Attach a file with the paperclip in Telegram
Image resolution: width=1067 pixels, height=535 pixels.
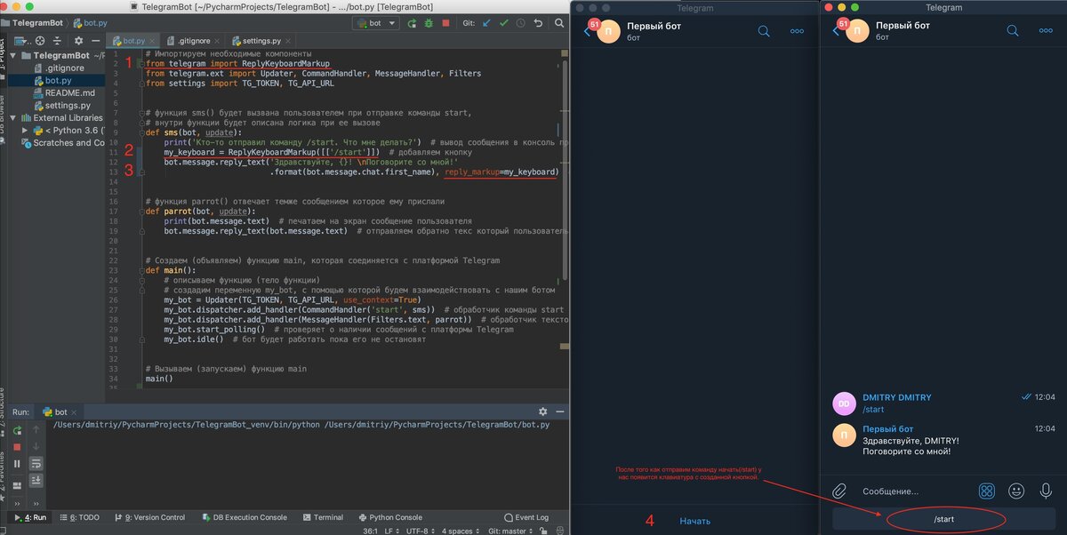tap(840, 490)
